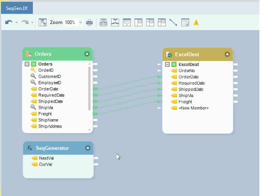Collapse the Orders tree root node
The image size is (260, 196).
coord(27,64)
